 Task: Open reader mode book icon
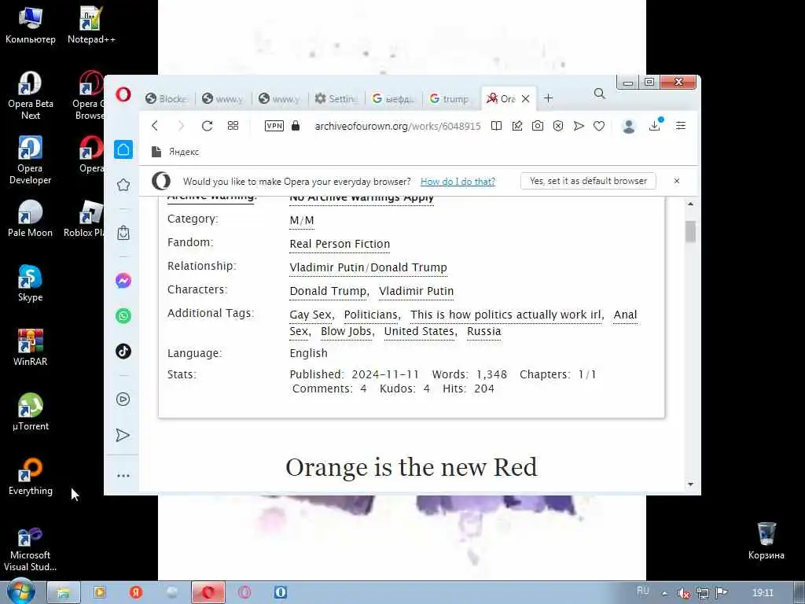pos(496,126)
